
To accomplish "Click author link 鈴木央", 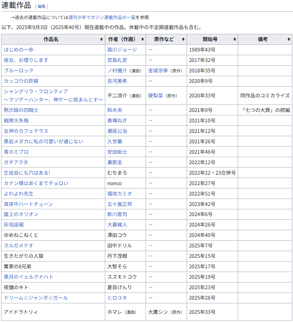I will coord(115,110).
